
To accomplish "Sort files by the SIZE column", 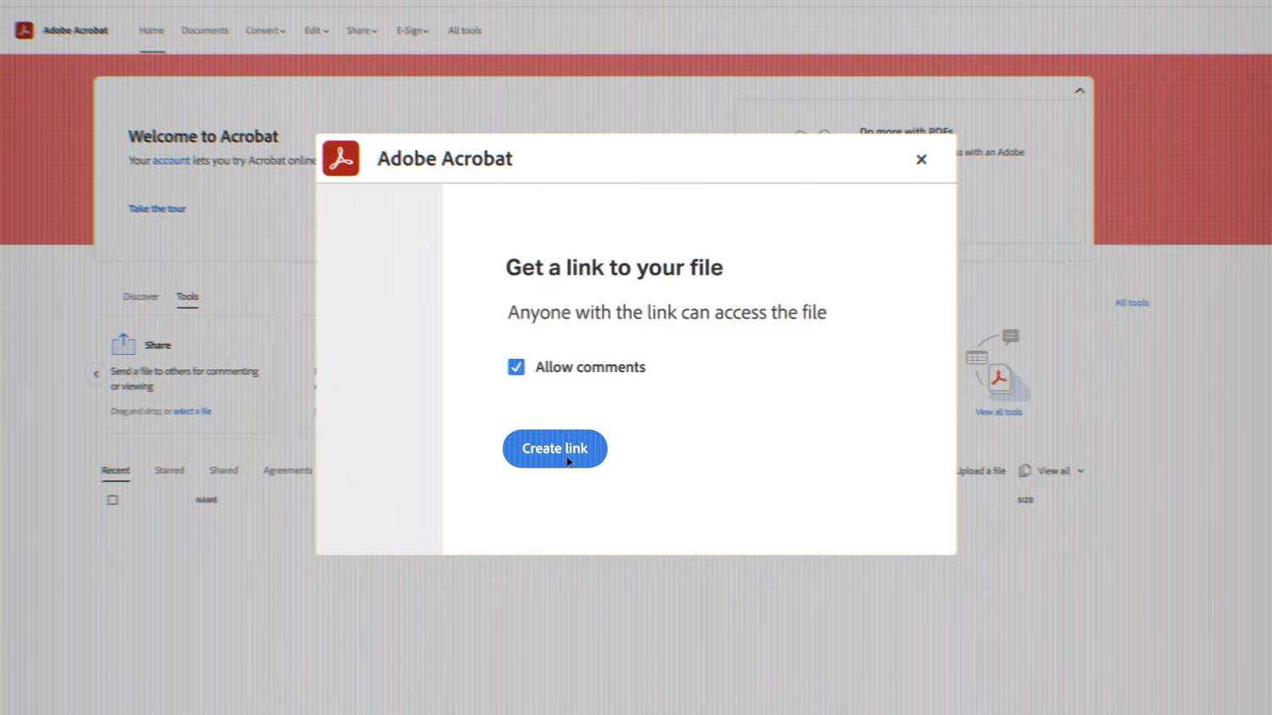I will coord(1025,500).
